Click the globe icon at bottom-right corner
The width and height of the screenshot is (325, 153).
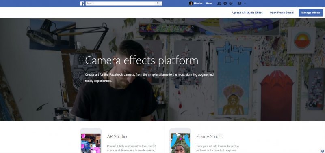[x=323, y=151]
